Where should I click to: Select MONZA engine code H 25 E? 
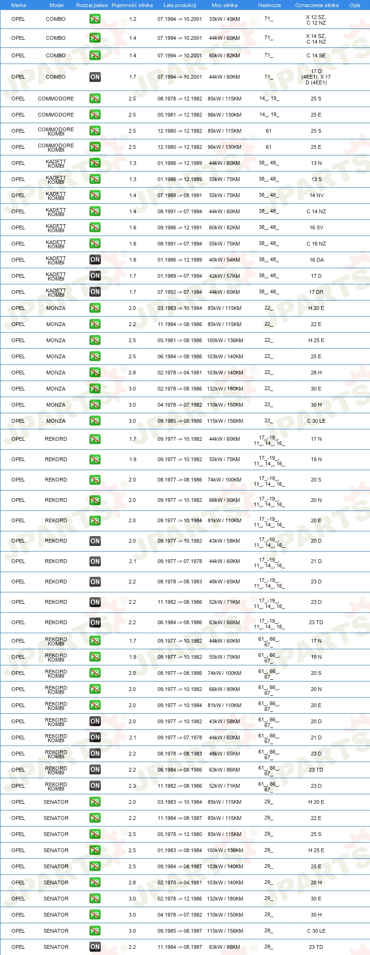click(316, 340)
